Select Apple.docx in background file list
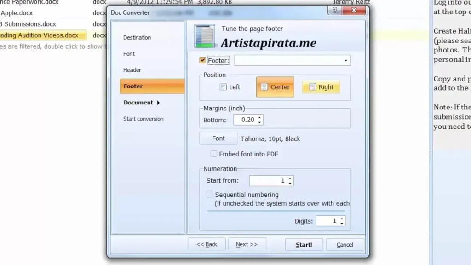 (17, 13)
